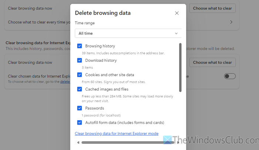Screen dimensions: 259x150
Task: Click the dialog's vertical scrollbar thumb
Action: coord(180,67)
